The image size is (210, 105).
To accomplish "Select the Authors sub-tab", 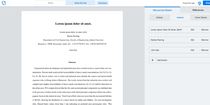I will [180, 18].
